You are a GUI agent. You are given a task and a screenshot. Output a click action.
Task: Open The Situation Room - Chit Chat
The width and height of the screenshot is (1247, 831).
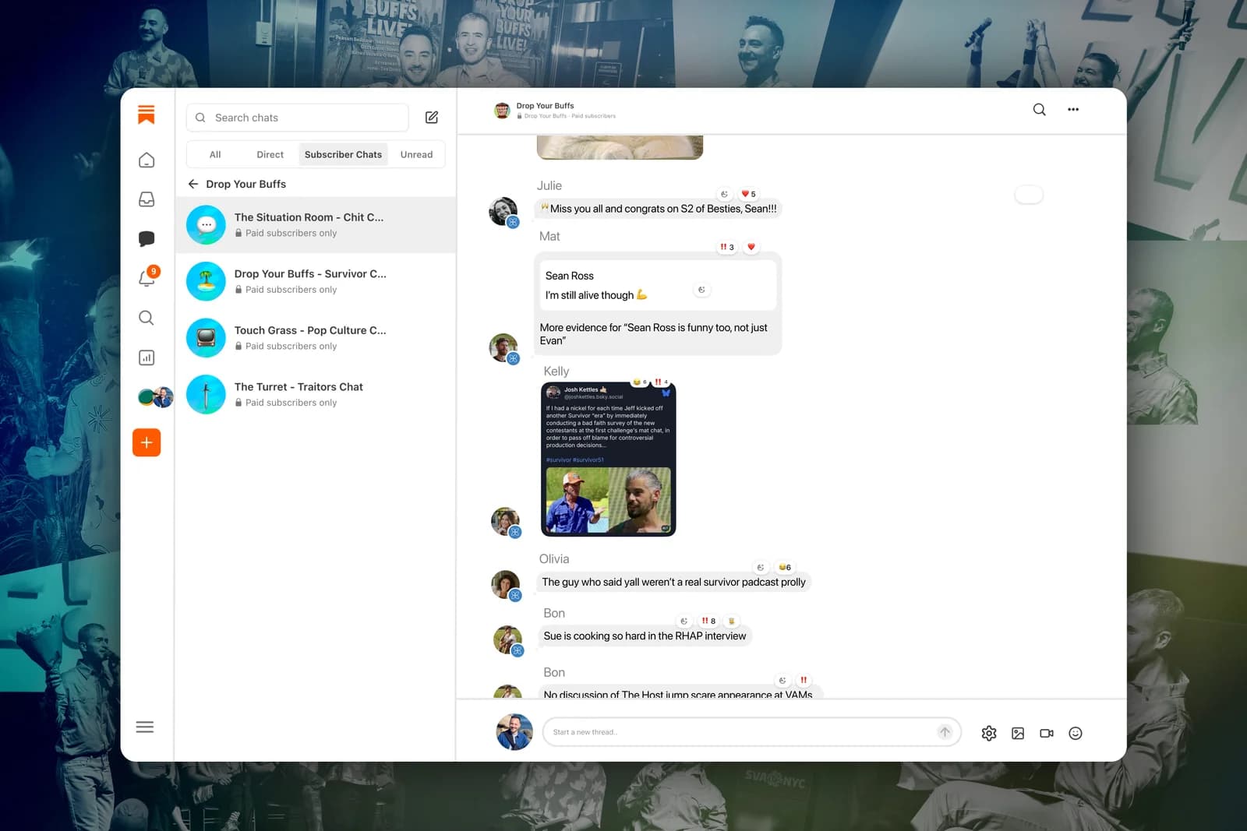(316, 224)
